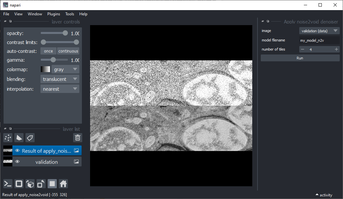Open the Tools menu

(x=70, y=14)
